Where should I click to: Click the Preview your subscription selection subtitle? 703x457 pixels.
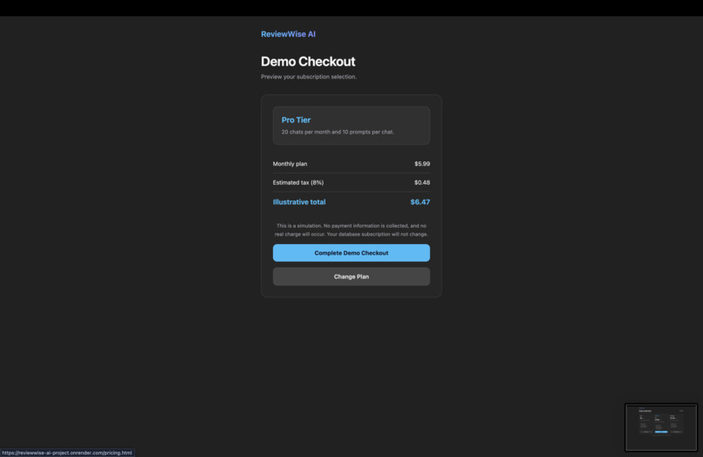tap(309, 77)
